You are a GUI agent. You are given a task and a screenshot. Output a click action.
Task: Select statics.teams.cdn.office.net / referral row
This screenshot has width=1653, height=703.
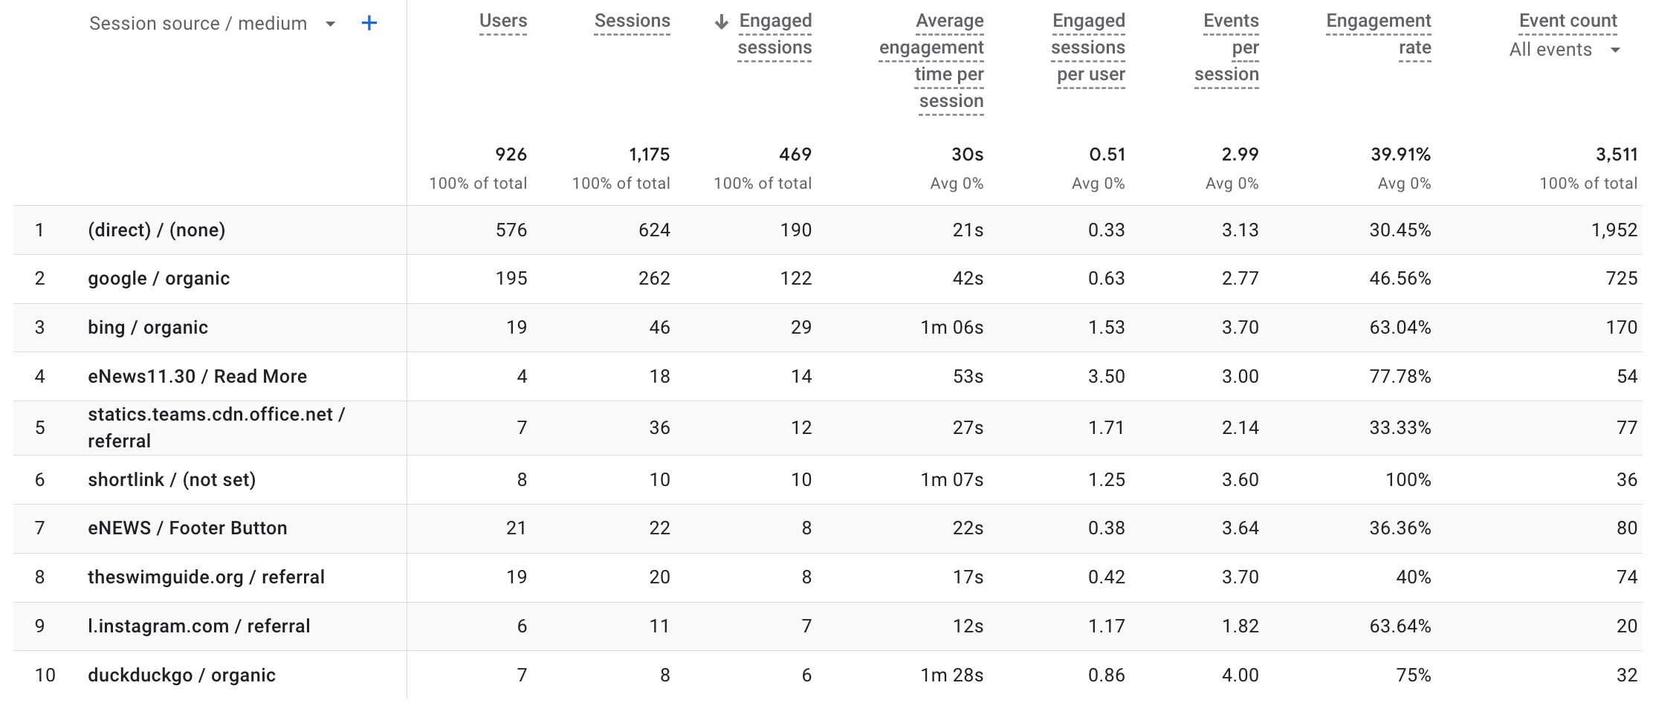point(216,427)
